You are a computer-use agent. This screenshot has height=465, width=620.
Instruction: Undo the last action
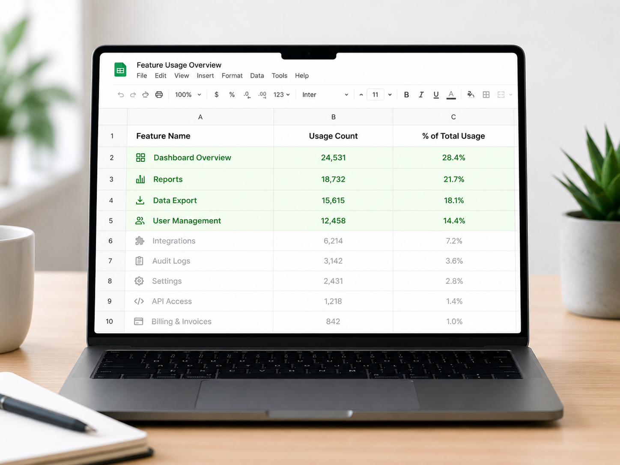point(121,95)
